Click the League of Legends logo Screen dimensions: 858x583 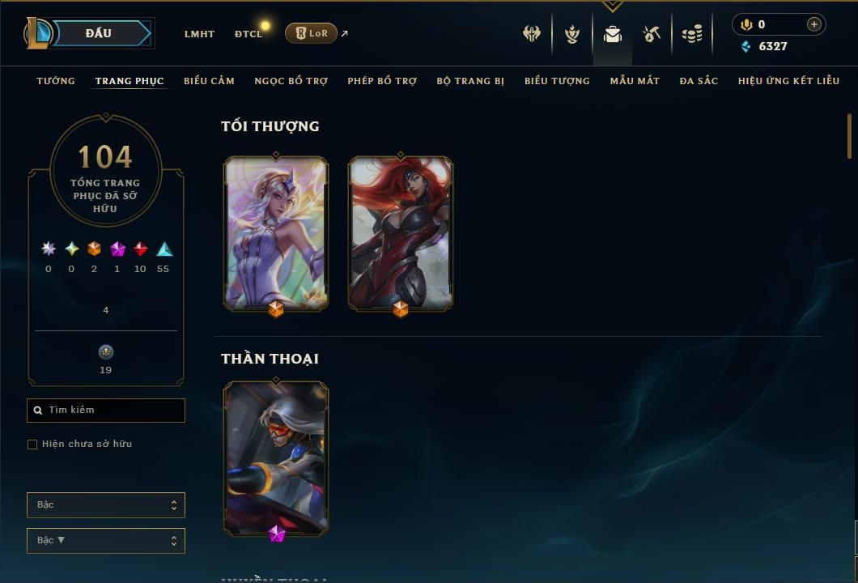click(x=37, y=33)
